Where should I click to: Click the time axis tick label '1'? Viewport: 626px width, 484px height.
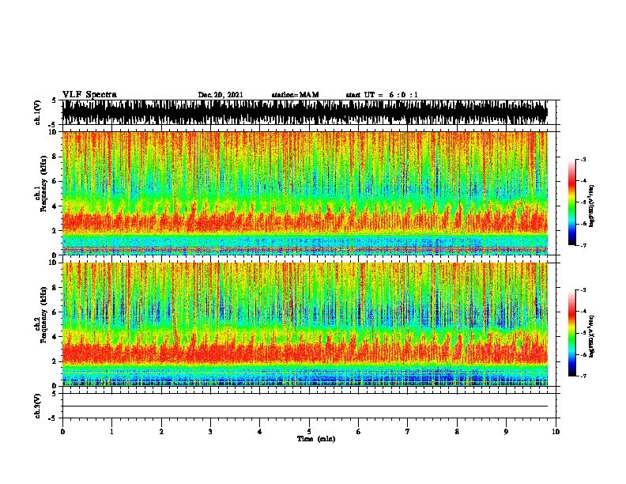(x=111, y=432)
